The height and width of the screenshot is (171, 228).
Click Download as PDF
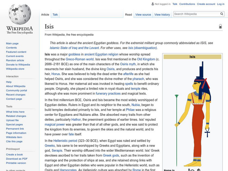[17, 159]
